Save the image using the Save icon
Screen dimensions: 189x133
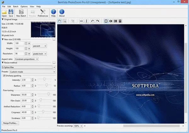(x=11, y=13)
